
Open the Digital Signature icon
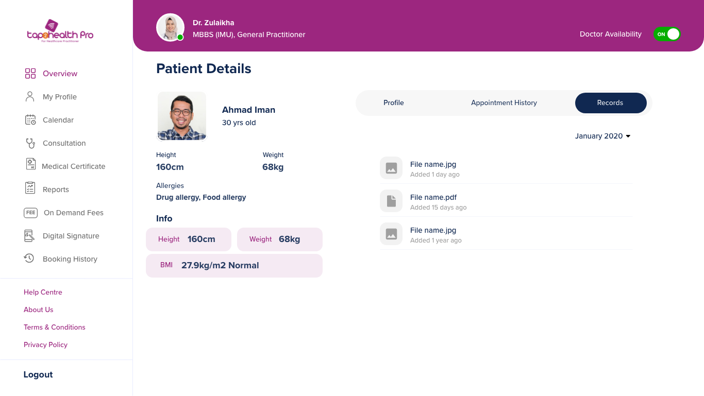click(x=29, y=236)
